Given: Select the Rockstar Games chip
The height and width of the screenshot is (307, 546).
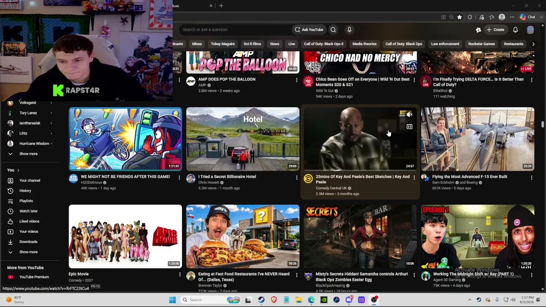Looking at the screenshot, I should [x=481, y=44].
